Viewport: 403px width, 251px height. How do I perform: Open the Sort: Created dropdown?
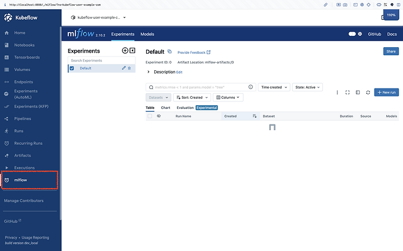[192, 98]
